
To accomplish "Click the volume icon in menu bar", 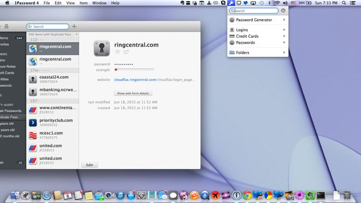I will (285, 3).
